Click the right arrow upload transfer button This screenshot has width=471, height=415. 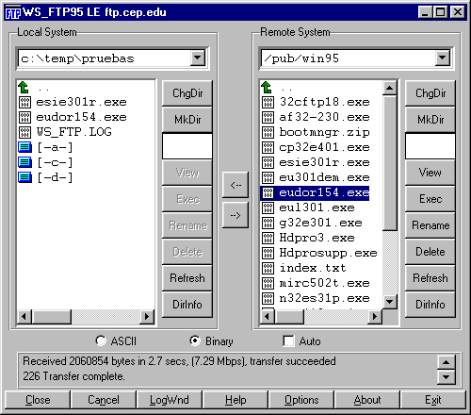[x=235, y=215]
